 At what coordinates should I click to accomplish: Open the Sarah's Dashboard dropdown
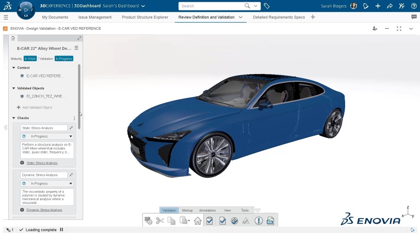pyautogui.click(x=143, y=6)
